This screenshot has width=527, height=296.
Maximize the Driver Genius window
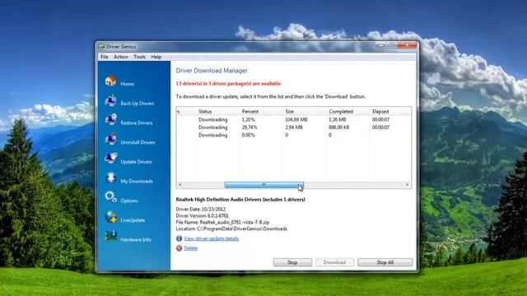click(x=392, y=44)
